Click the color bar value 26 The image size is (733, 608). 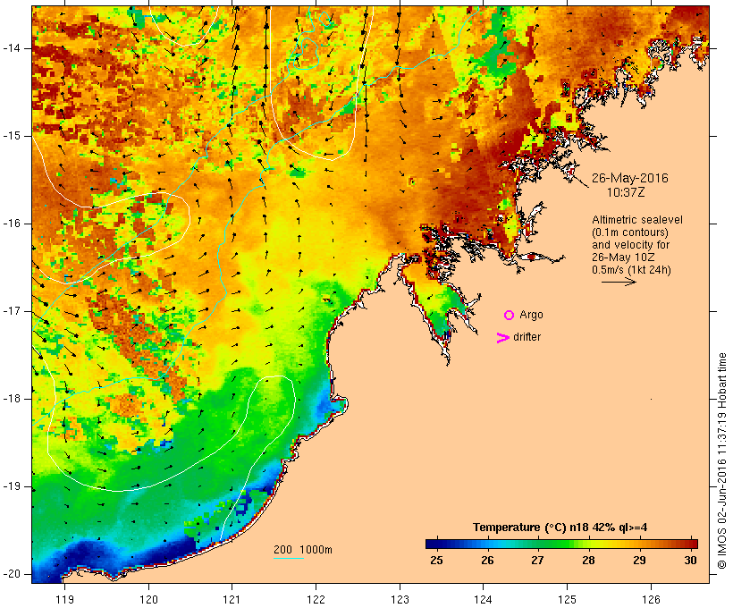pos(487,561)
